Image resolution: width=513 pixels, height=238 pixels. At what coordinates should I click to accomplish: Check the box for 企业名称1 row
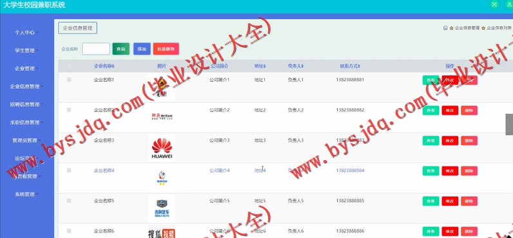point(69,80)
